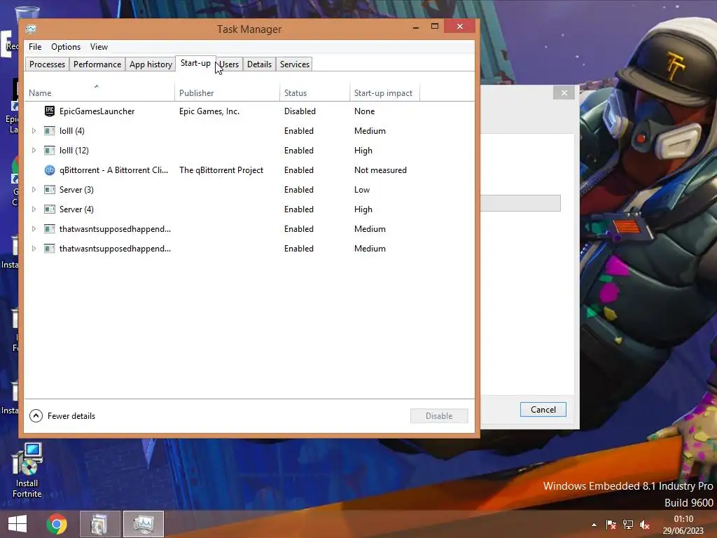
Task: Click Cancel in the background dialog
Action: click(543, 409)
